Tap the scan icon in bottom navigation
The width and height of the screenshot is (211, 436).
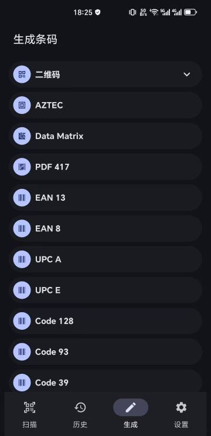(29, 407)
